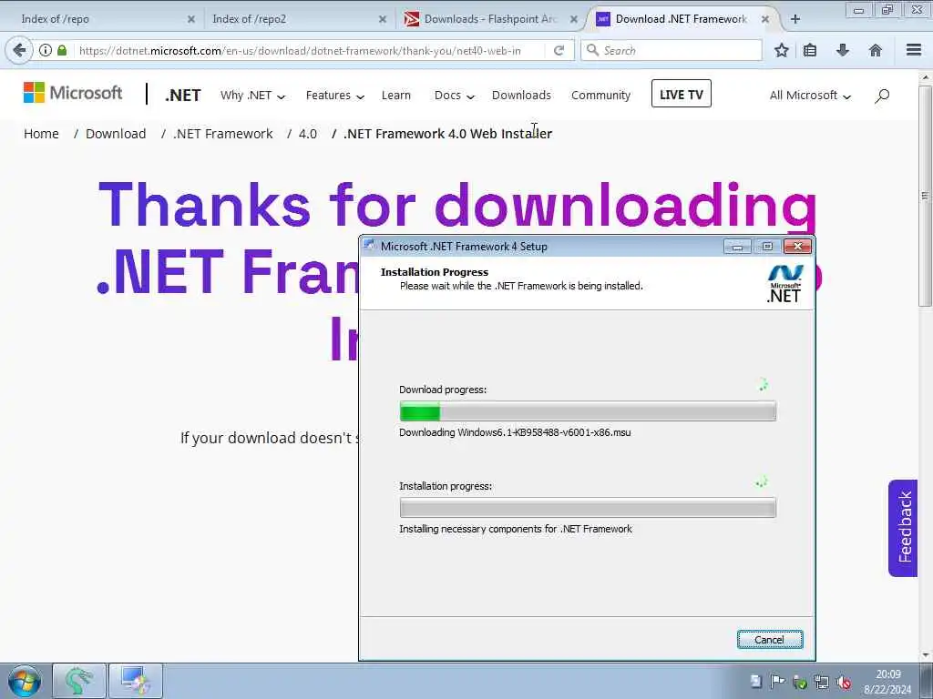The image size is (933, 699).
Task: Go to browser home page icon
Action: point(876,51)
